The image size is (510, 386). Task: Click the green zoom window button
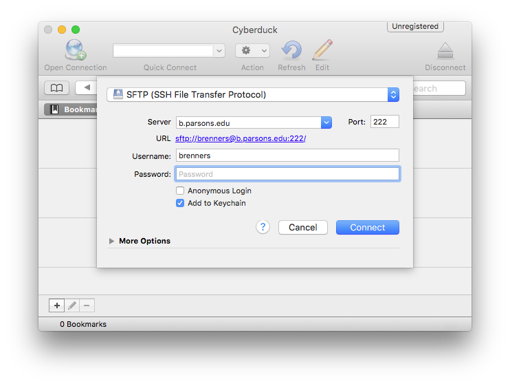pyautogui.click(x=76, y=30)
